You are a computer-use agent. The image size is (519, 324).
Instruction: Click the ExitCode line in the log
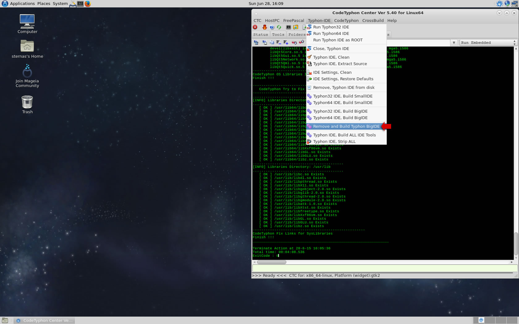pos(266,255)
